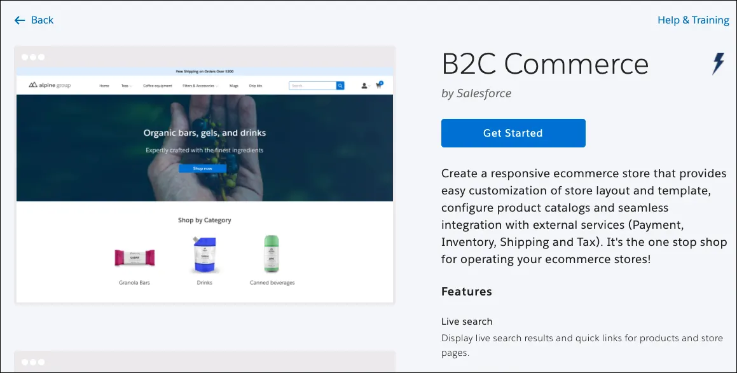Screen dimensions: 737x373
Task: Click the 'by Salesforce' text
Action: coord(476,93)
